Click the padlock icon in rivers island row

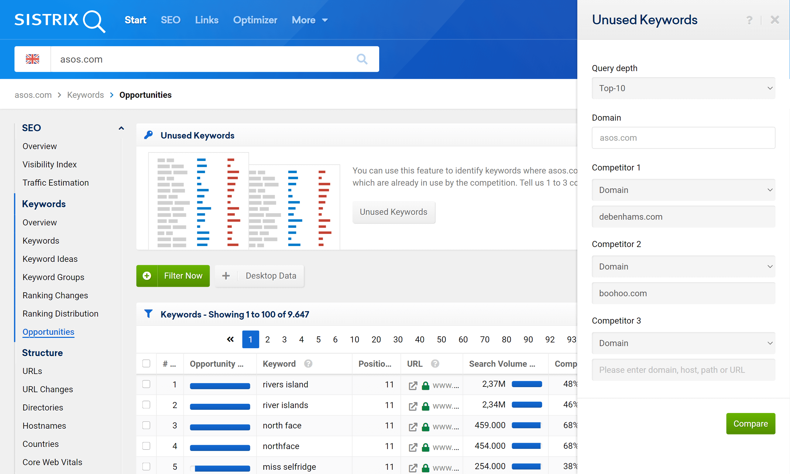click(425, 386)
